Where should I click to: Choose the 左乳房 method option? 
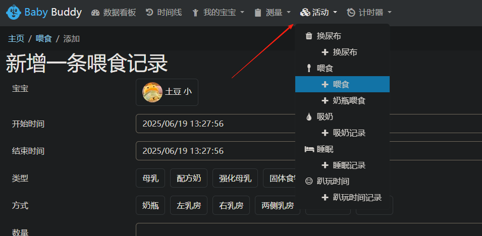pos(189,205)
